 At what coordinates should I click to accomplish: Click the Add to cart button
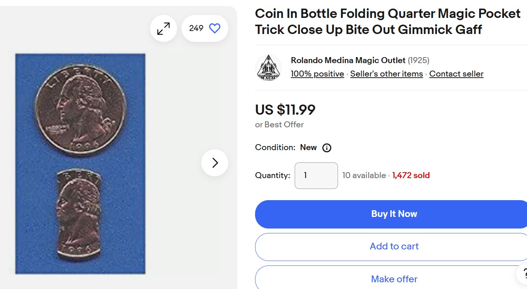[x=394, y=246]
